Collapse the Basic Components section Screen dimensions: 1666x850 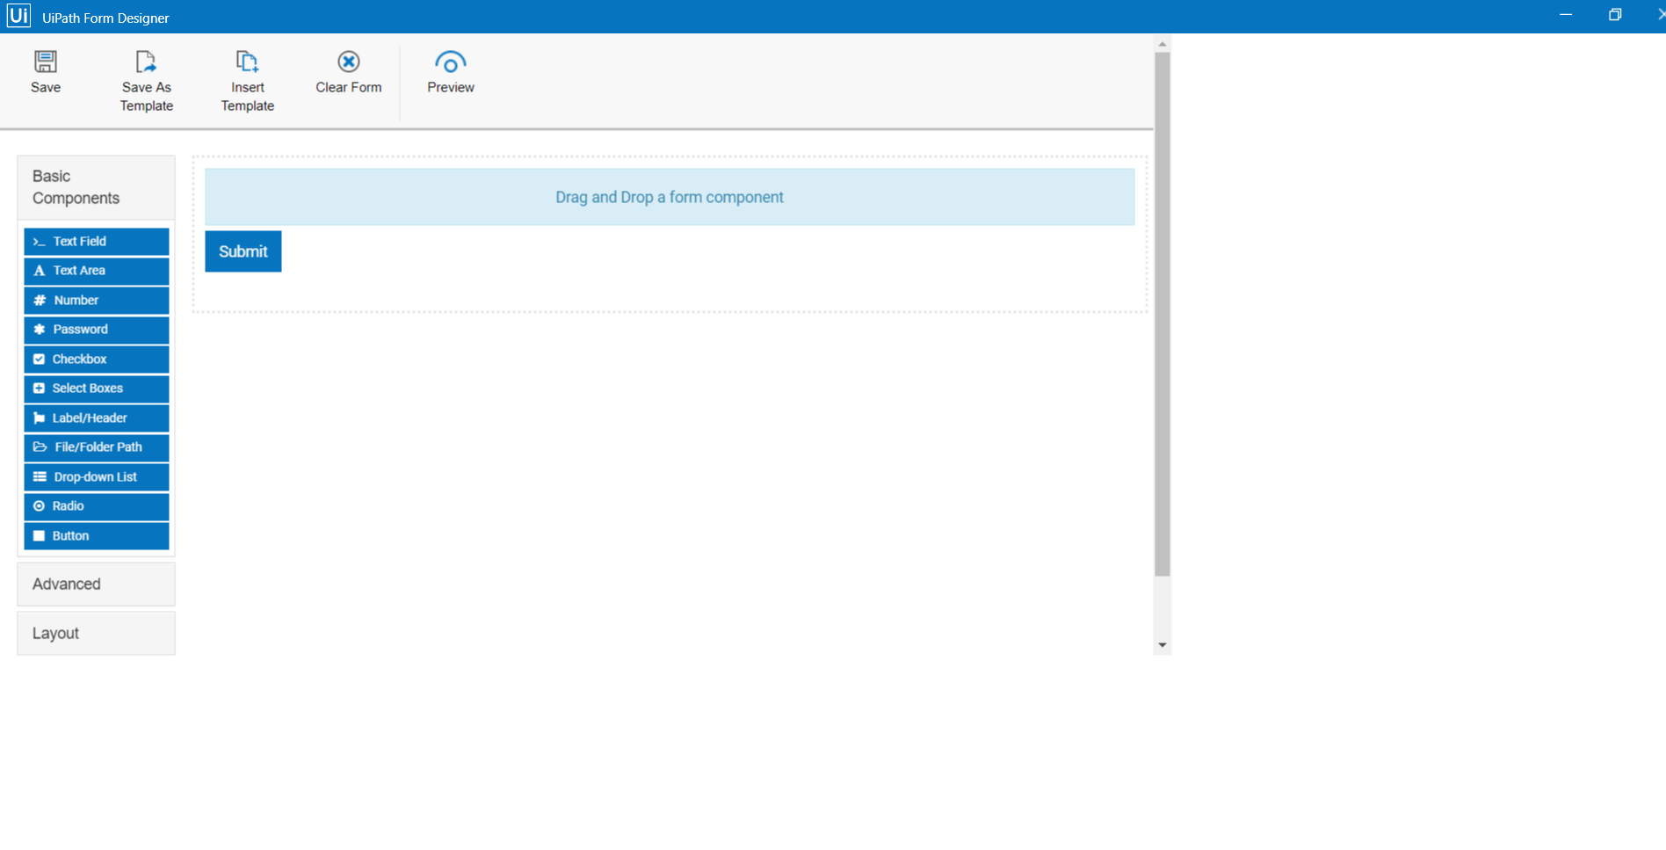click(x=96, y=187)
